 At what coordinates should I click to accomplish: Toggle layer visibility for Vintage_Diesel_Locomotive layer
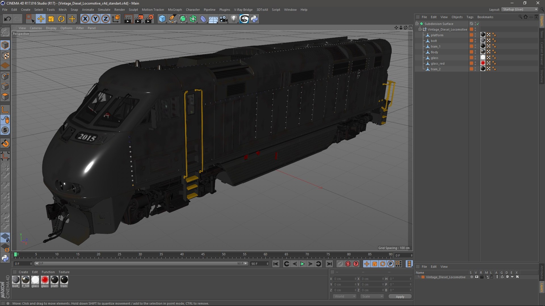point(477,277)
